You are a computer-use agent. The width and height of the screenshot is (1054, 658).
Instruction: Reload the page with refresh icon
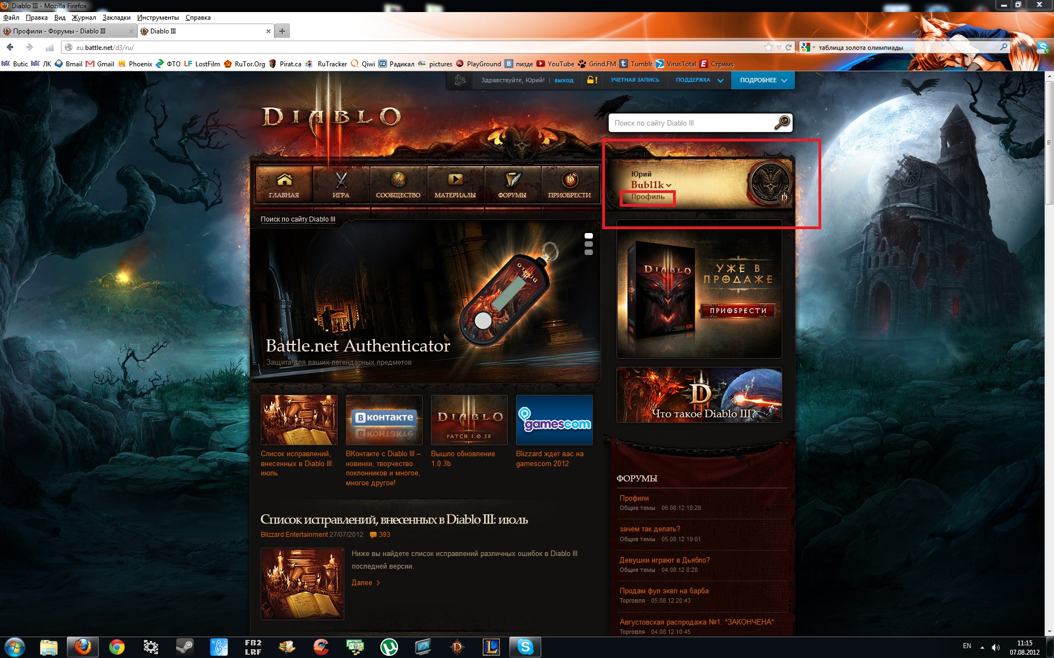(x=789, y=47)
